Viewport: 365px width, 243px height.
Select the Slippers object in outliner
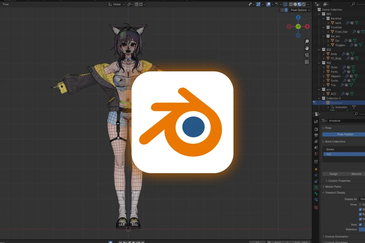(335, 76)
